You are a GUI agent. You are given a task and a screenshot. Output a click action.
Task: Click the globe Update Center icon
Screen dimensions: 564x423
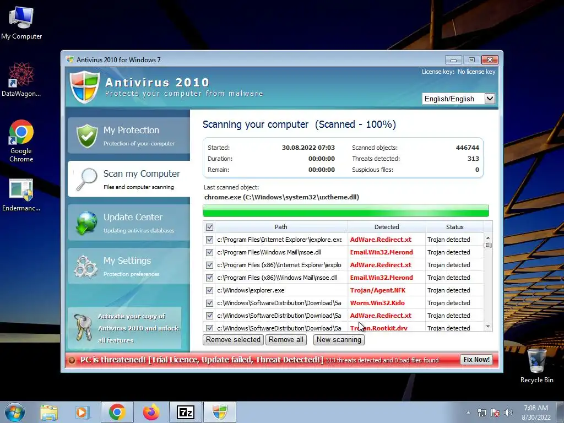pos(86,223)
